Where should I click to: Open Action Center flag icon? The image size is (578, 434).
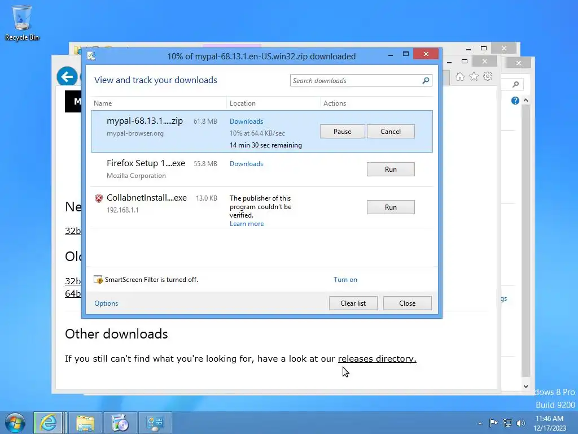click(493, 423)
